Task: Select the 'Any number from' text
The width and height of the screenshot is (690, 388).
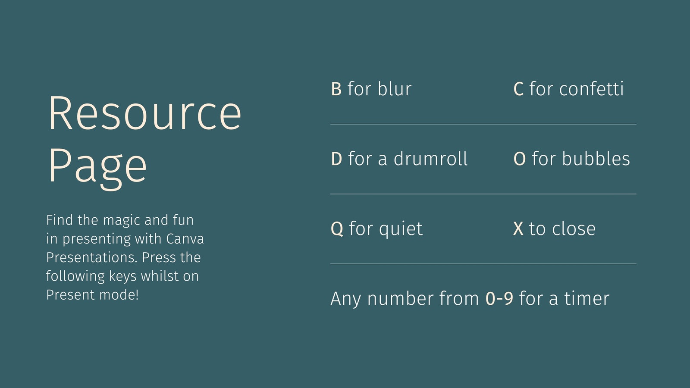Action: tap(405, 299)
